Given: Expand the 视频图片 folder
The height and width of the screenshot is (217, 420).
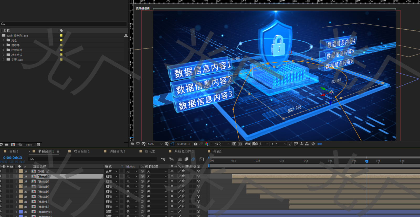Looking at the screenshot, I should 4,50.
